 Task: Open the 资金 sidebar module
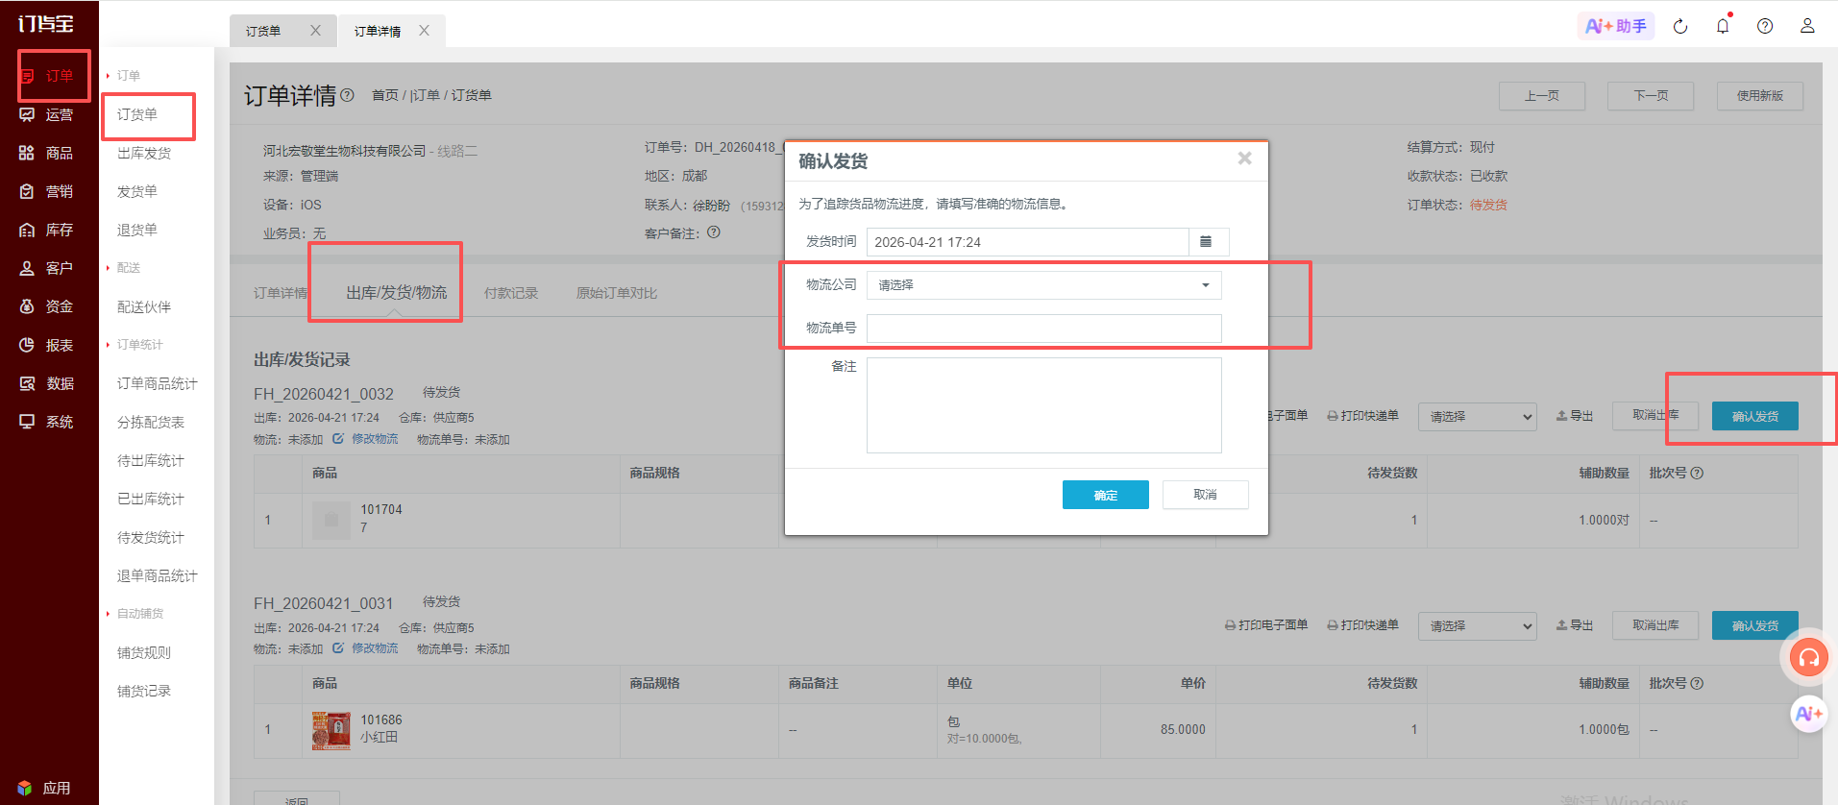pyautogui.click(x=47, y=306)
